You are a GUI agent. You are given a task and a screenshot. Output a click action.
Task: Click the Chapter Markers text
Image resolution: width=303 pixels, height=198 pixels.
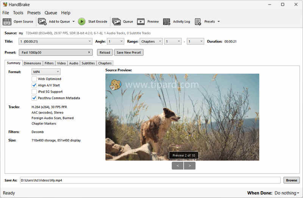coord(44,124)
